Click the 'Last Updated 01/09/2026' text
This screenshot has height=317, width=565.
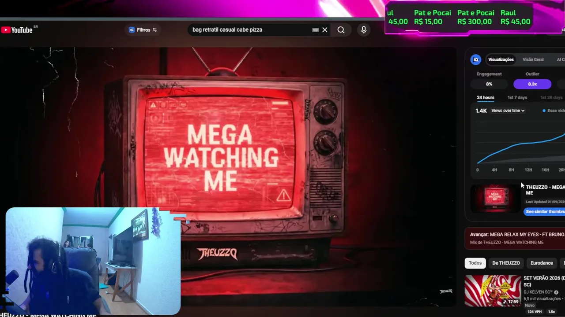point(545,202)
